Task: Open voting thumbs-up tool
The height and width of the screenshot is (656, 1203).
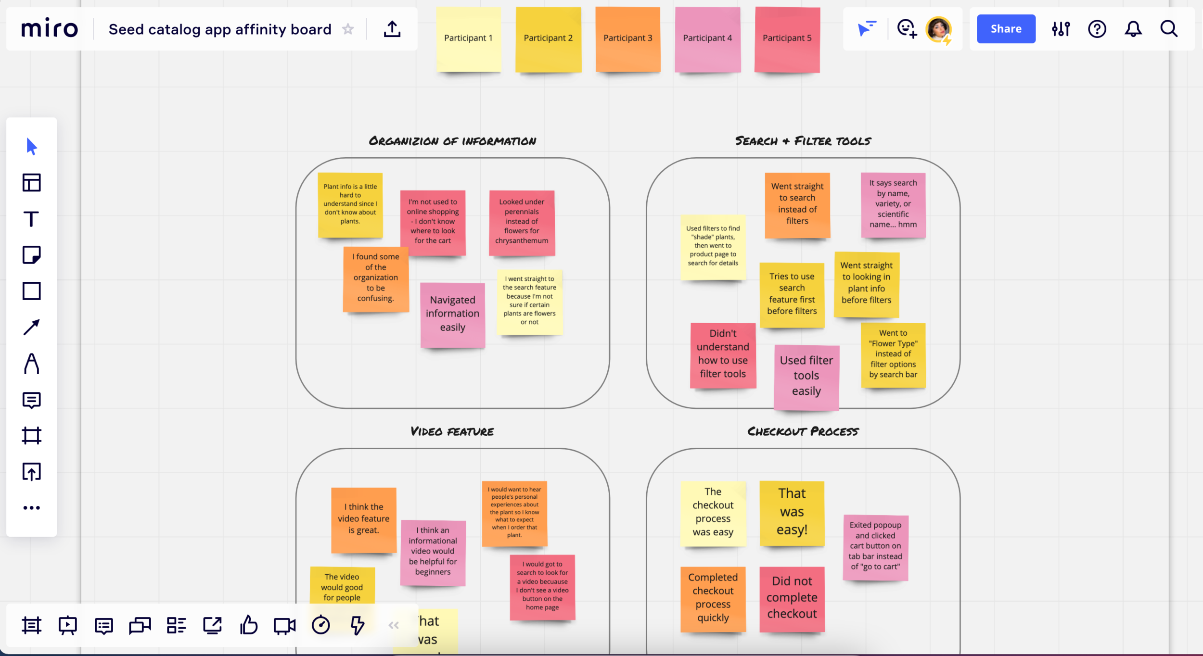Action: point(249,625)
